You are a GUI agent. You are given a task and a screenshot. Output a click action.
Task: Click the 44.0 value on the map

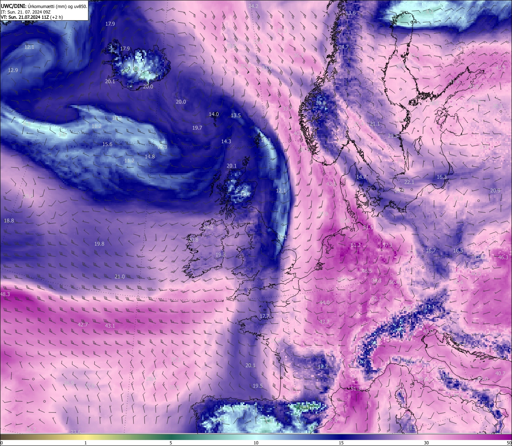324,303
